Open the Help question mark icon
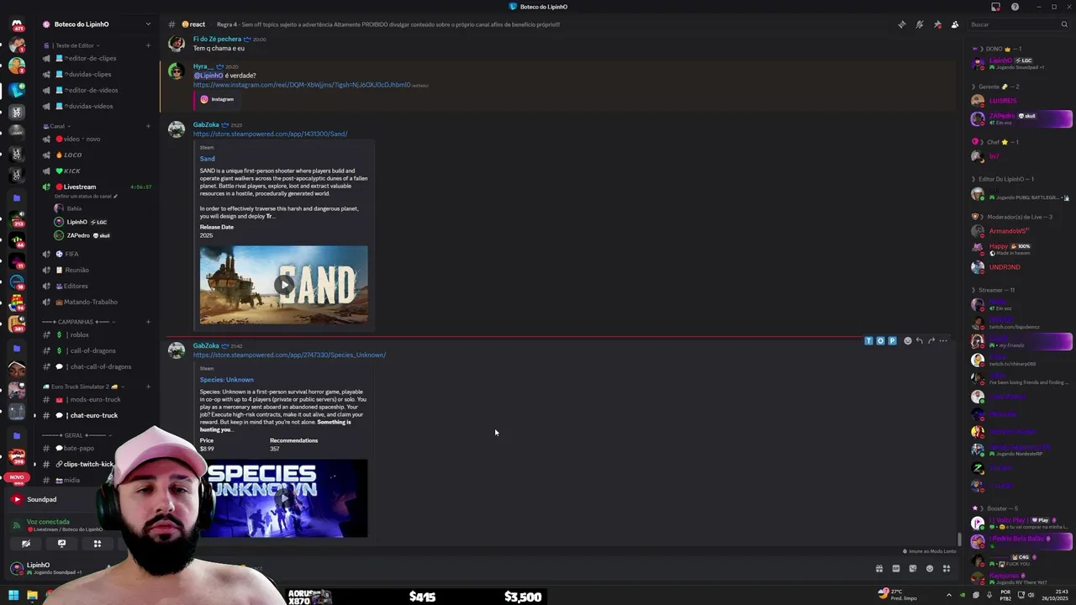 pos(1015,7)
